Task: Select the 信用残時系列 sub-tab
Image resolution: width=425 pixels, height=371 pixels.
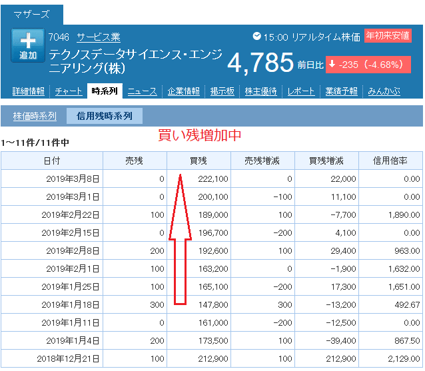Action: click(x=104, y=117)
